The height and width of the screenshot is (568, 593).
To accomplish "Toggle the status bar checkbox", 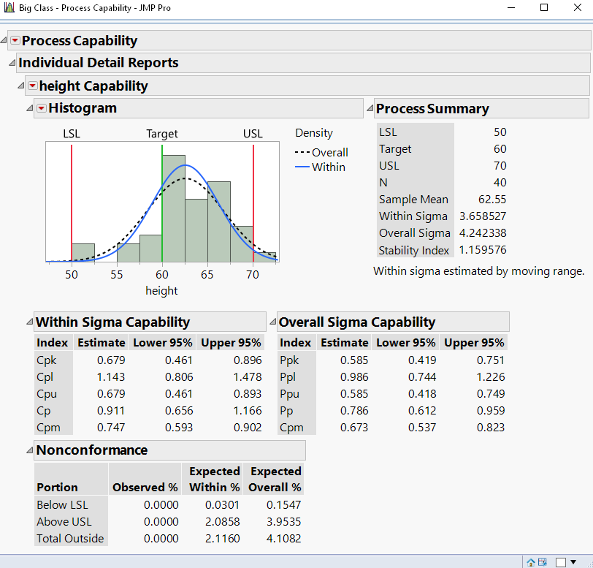I will pos(560,563).
